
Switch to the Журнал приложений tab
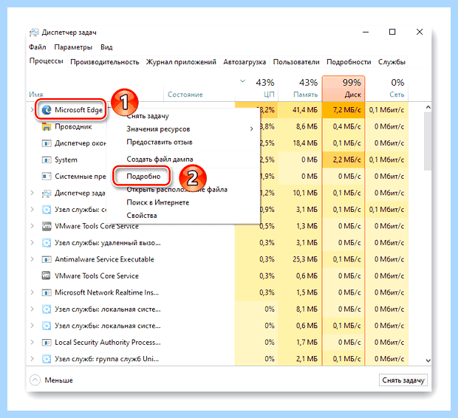(x=181, y=62)
